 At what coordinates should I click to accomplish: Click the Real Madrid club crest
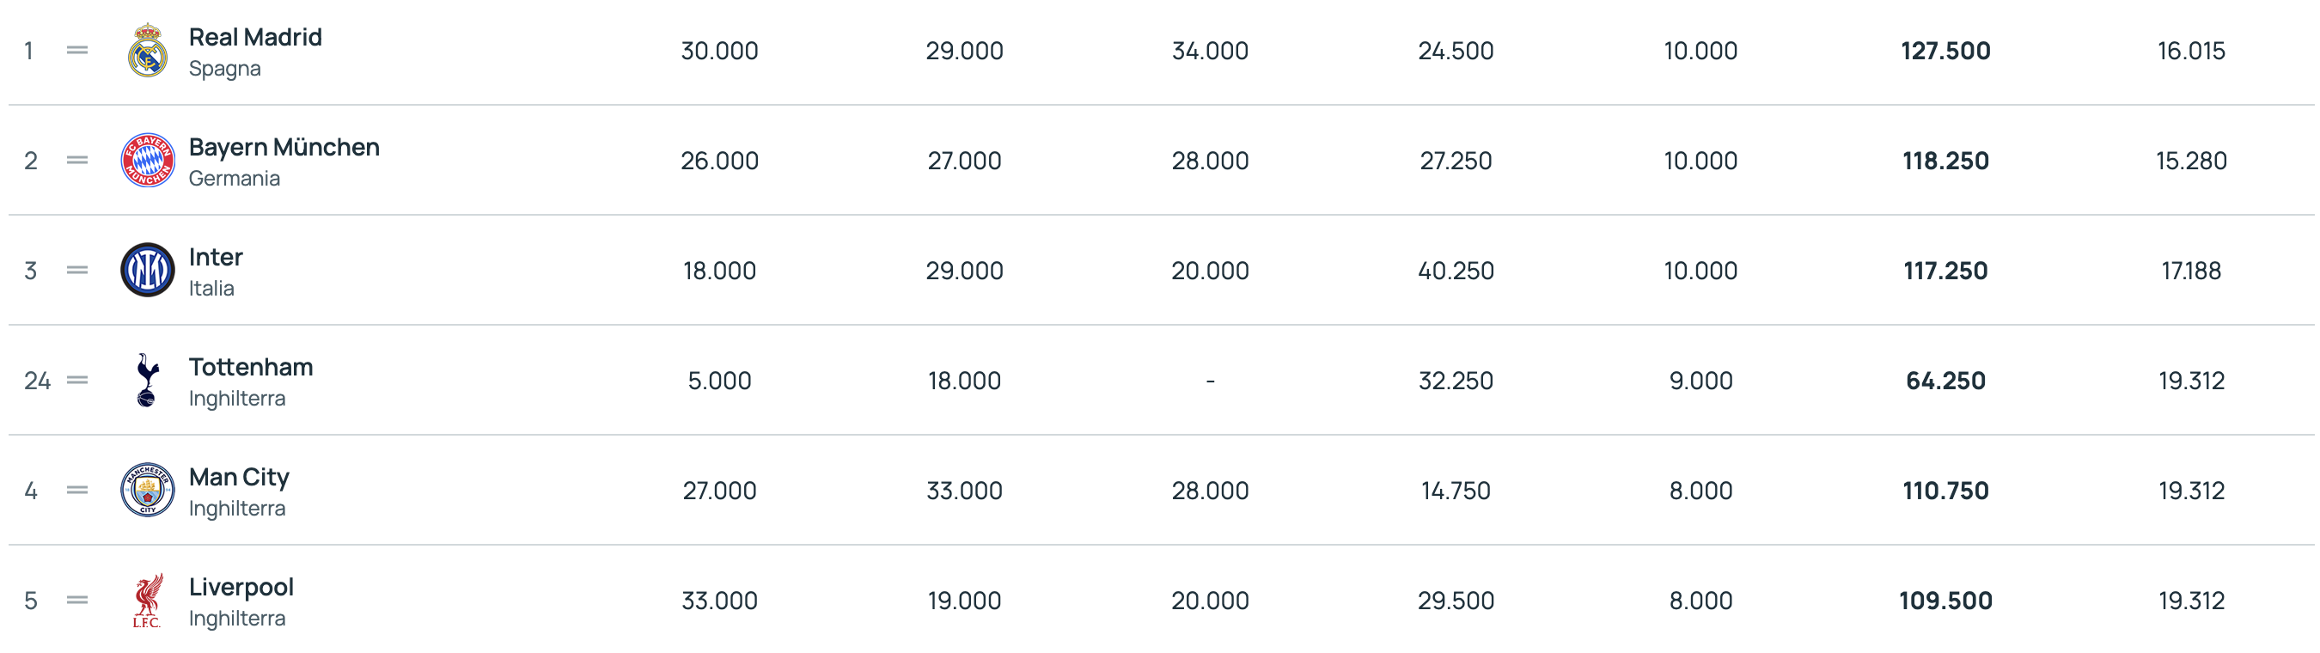[x=148, y=51]
